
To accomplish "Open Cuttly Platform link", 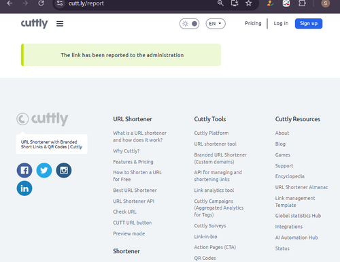I will (x=211, y=133).
